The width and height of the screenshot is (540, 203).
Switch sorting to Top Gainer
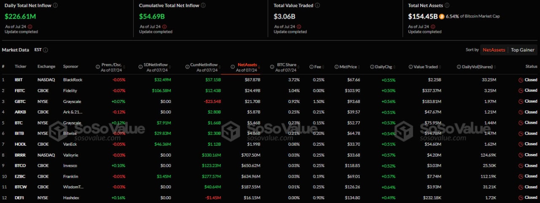coord(523,50)
